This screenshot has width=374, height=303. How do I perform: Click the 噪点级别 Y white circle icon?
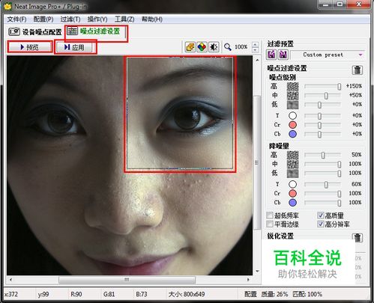(292, 116)
